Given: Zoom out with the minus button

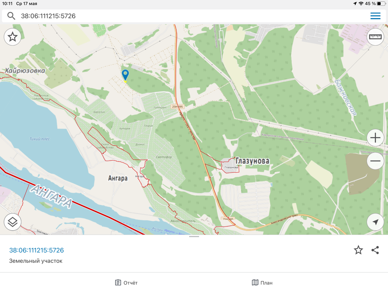Looking at the screenshot, I should [x=375, y=161].
